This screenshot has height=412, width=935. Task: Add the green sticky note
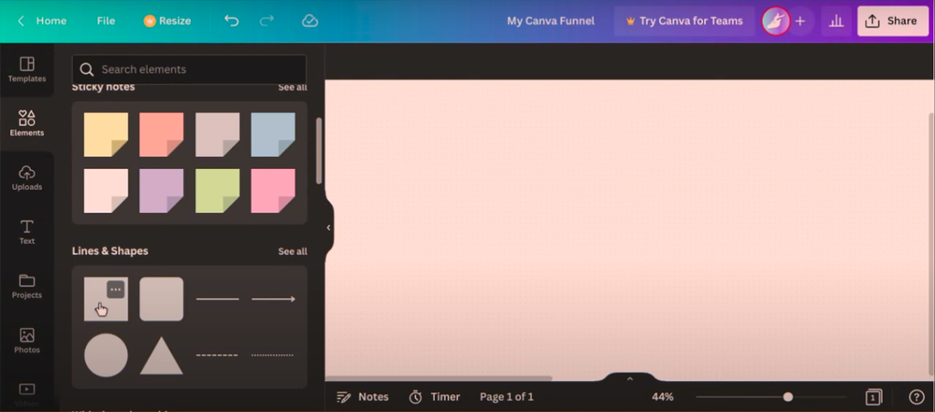[218, 191]
